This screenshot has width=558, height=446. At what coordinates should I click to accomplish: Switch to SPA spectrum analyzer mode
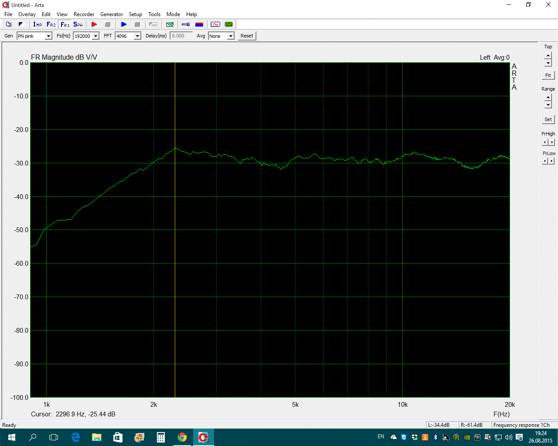(78, 24)
